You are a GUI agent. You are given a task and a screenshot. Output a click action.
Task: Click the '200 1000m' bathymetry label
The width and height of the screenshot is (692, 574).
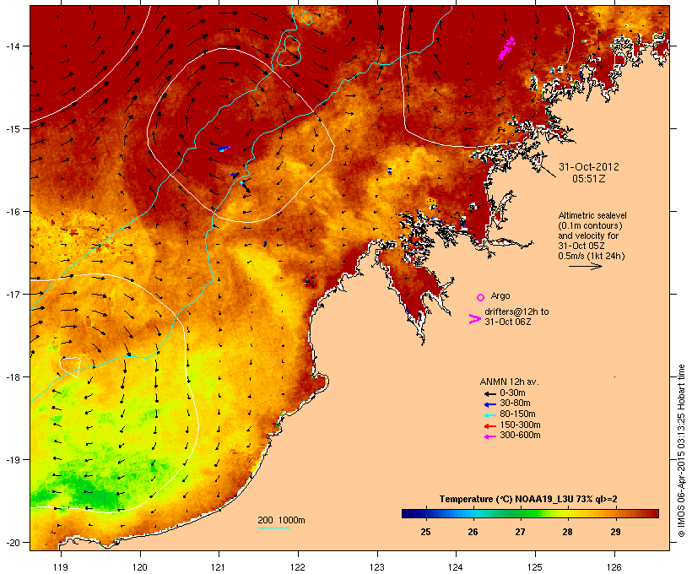[281, 520]
